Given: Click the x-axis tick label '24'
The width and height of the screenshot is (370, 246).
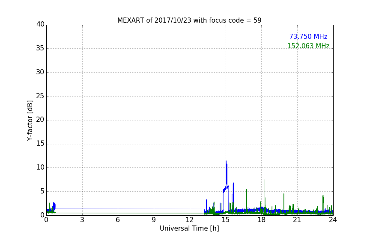Looking at the screenshot, I should click(x=333, y=220).
